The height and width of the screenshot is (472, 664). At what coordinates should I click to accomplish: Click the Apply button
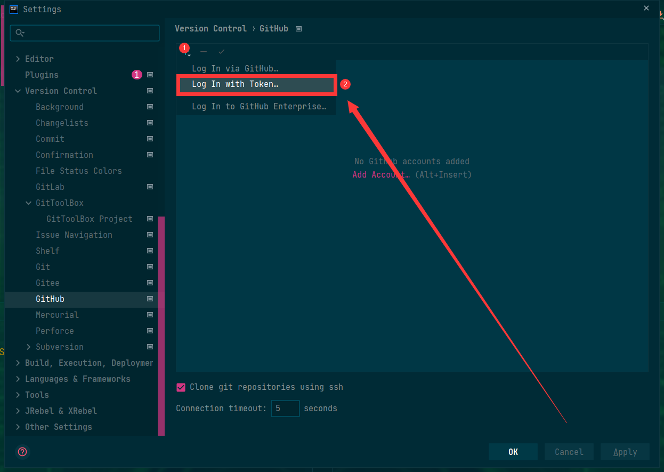pos(625,452)
